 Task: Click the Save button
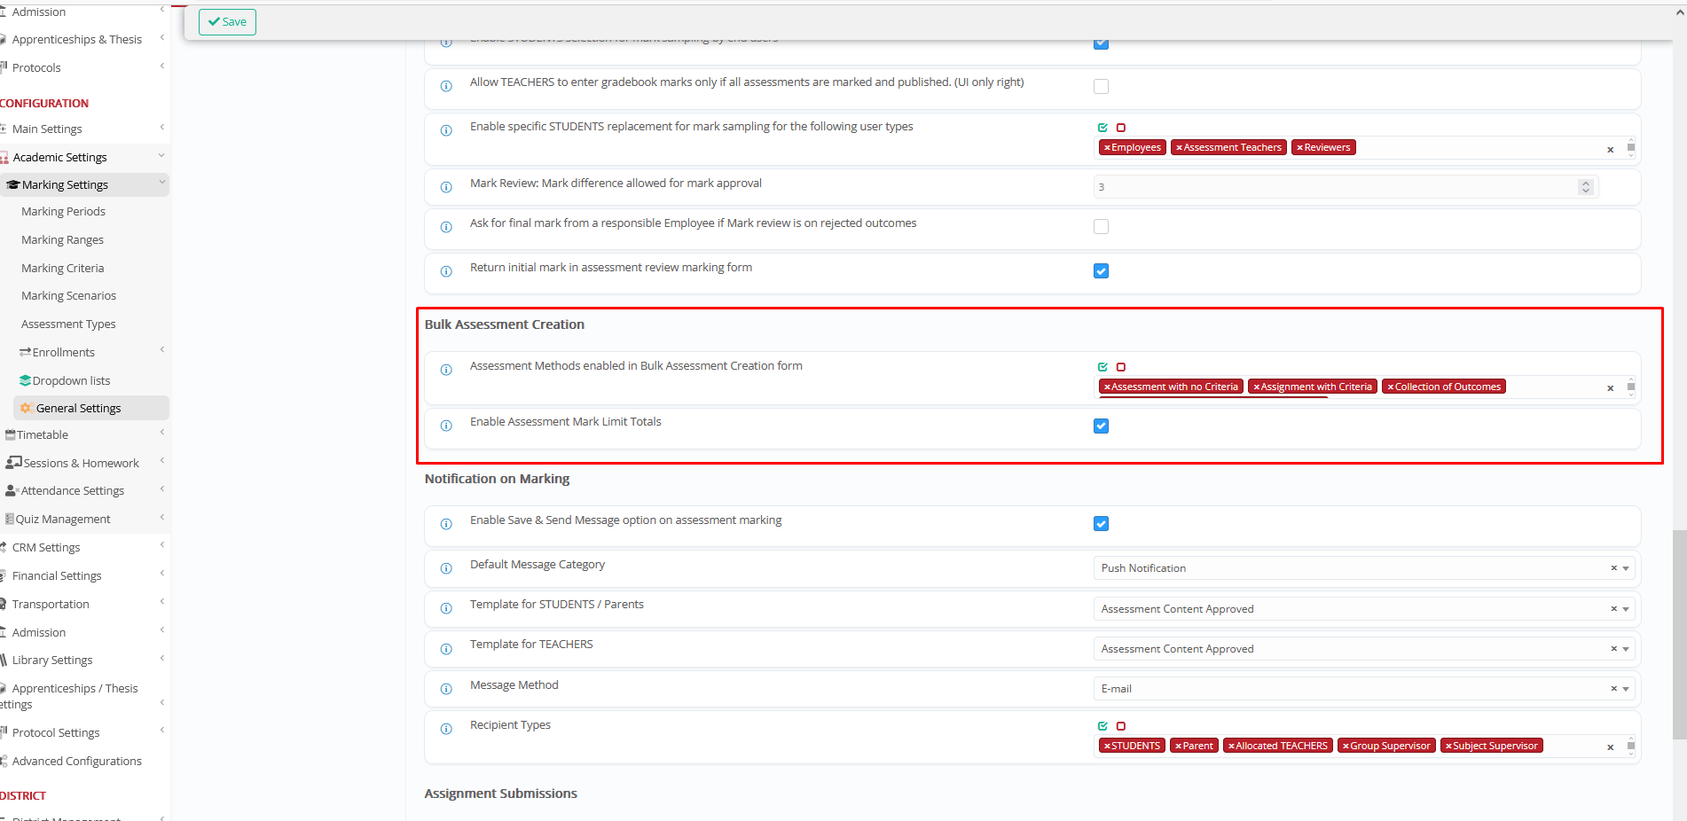pyautogui.click(x=227, y=22)
